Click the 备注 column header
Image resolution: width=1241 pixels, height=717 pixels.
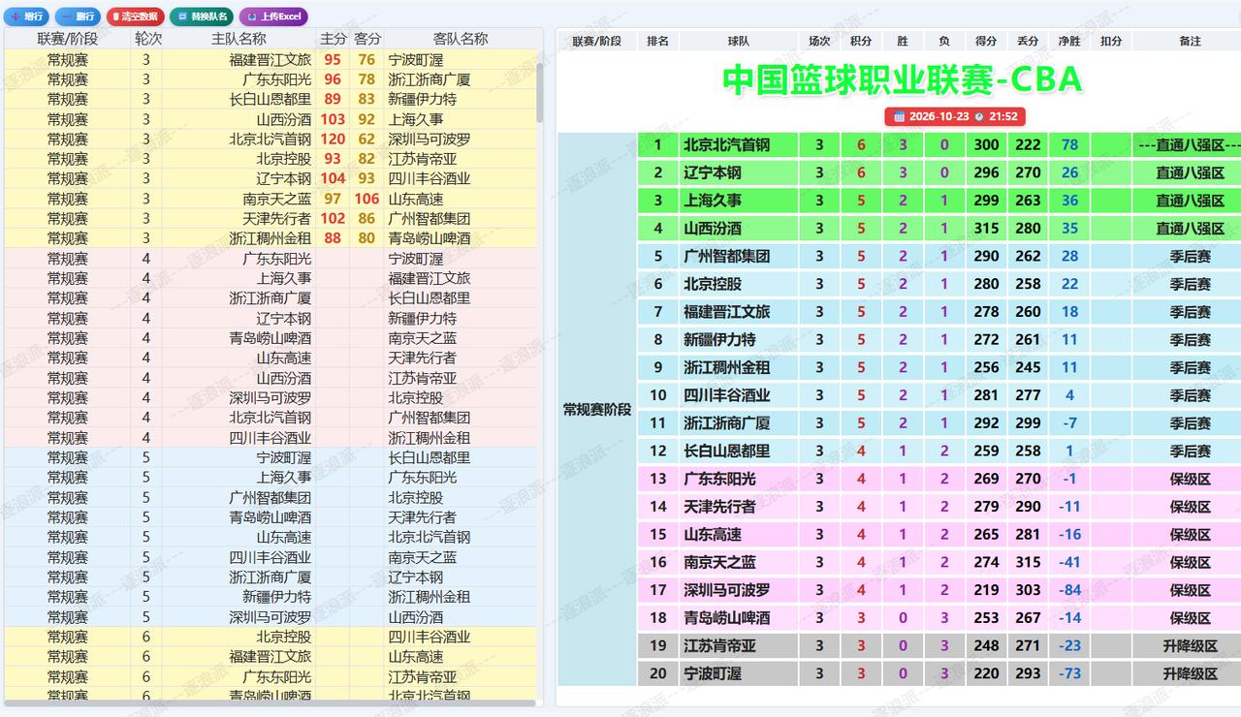coord(1190,41)
